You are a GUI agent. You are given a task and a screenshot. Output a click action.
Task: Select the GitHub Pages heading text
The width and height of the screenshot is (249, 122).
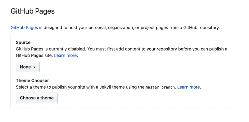click(x=33, y=11)
